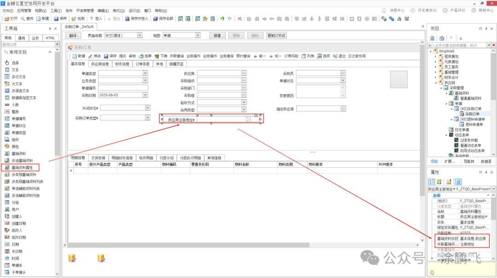Pin the 工具箱 panel with pushpin icon

49,28
